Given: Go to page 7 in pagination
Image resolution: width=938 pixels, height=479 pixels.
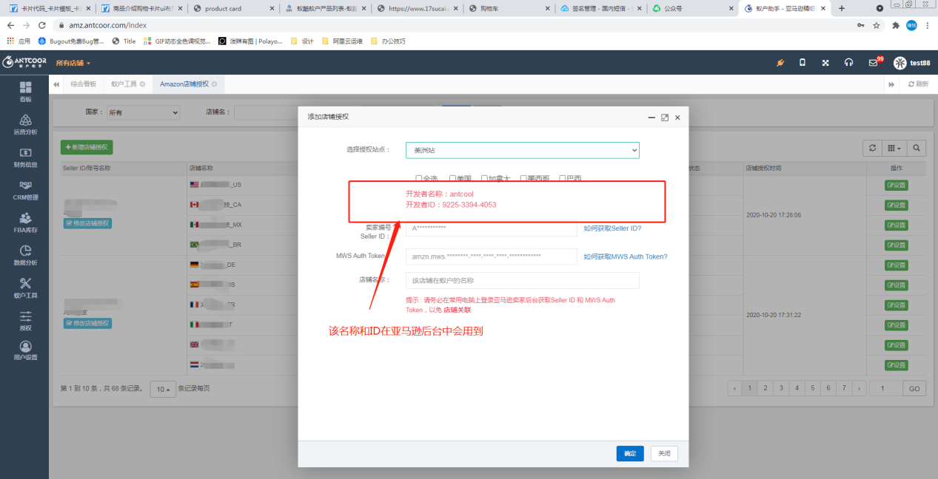Looking at the screenshot, I should tap(844, 388).
